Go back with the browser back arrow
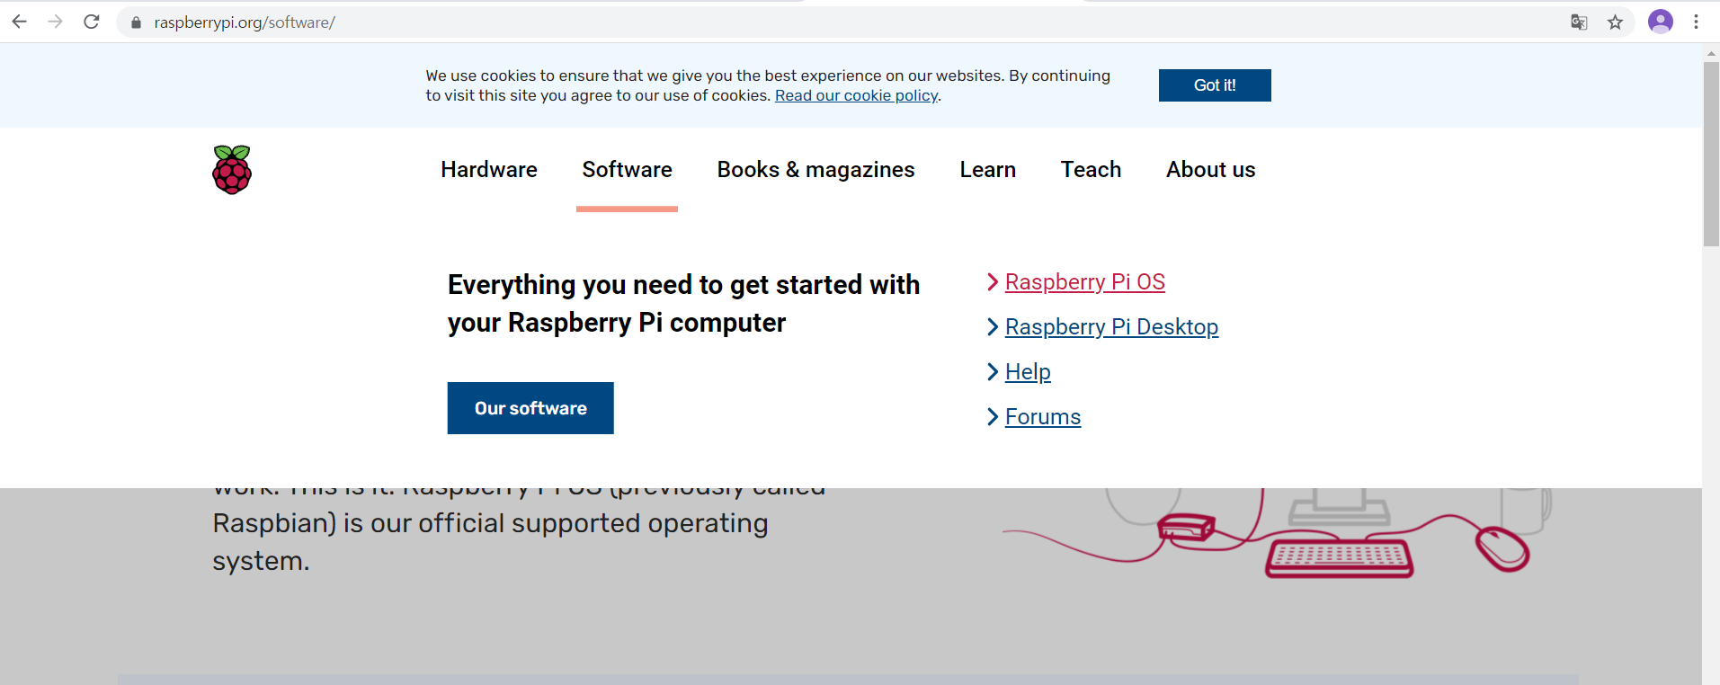Viewport: 1720px width, 685px height. tap(19, 22)
